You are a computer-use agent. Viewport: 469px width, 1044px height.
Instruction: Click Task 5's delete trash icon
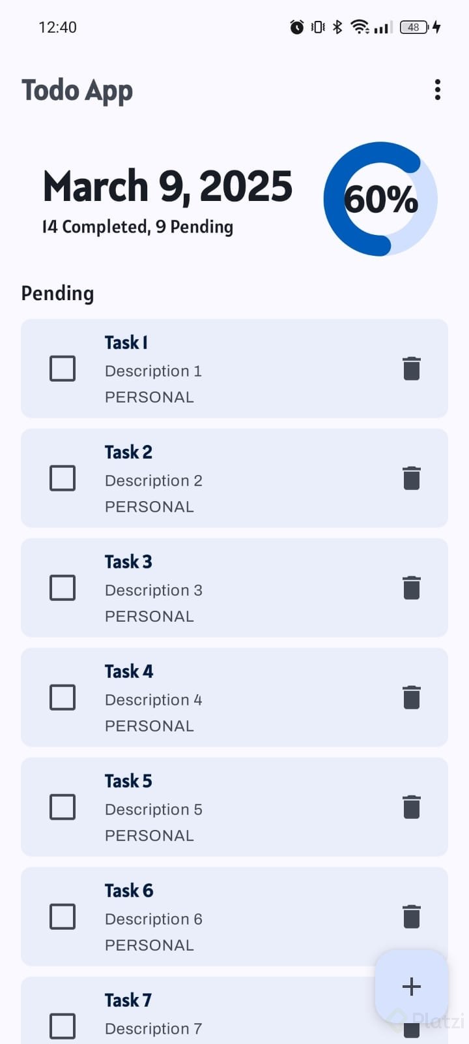coord(411,807)
